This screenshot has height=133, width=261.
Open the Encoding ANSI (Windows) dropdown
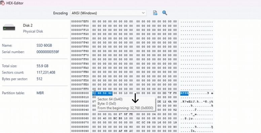pyautogui.click(x=108, y=13)
